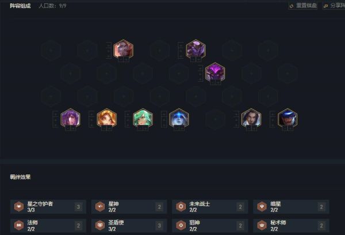Click the reset board button 重置棋盘
The image size is (345, 235).
tap(303, 6)
